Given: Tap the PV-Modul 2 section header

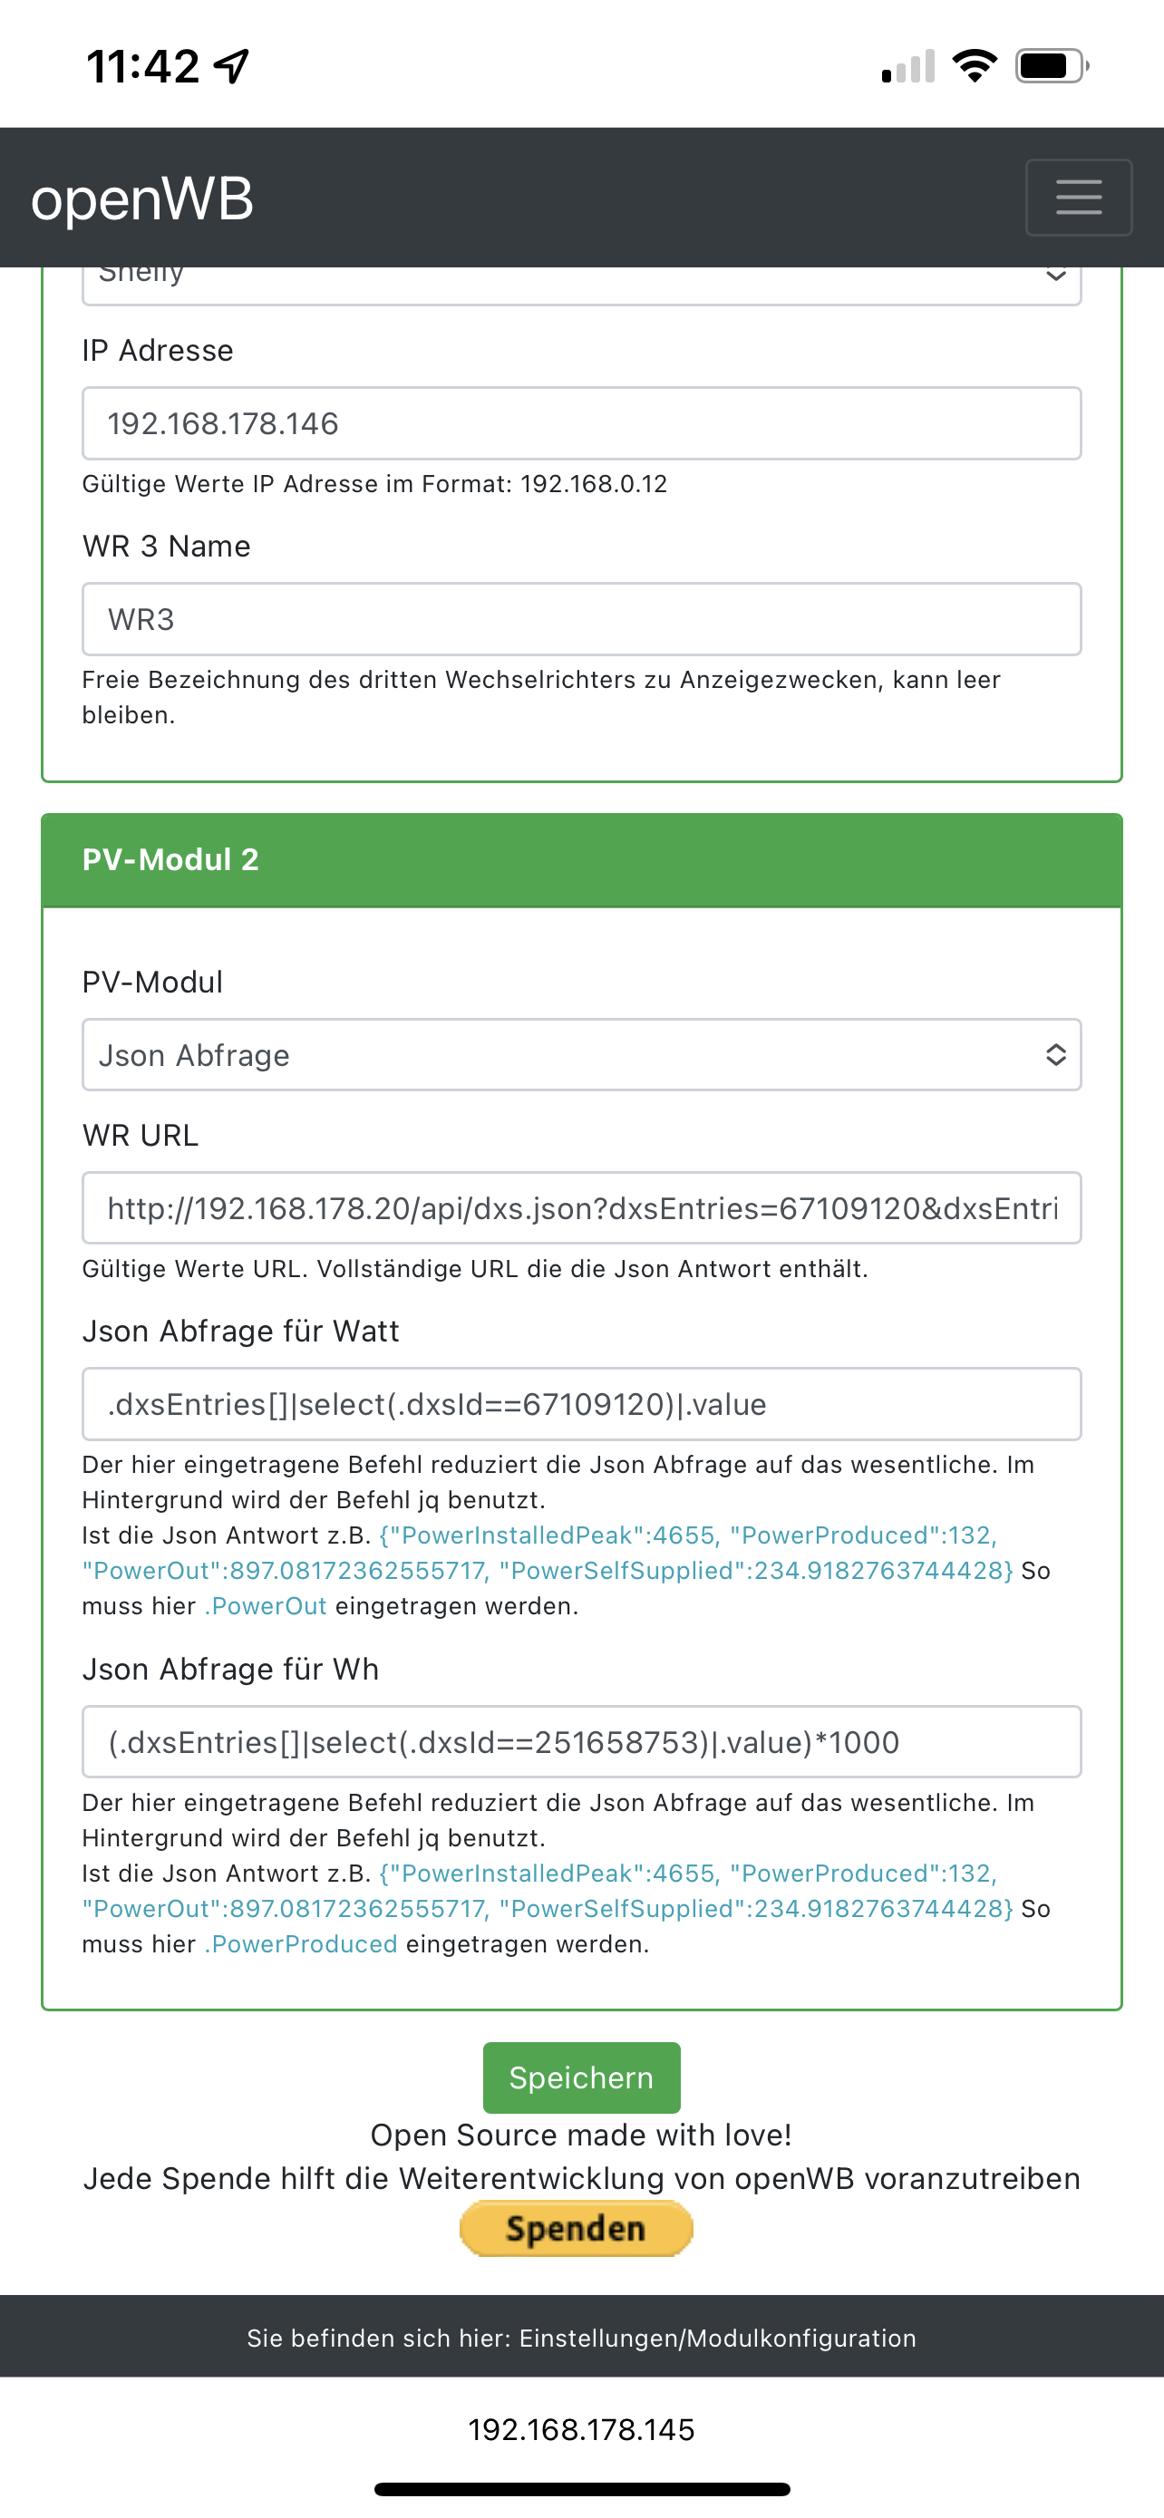Looking at the screenshot, I should [x=580, y=859].
